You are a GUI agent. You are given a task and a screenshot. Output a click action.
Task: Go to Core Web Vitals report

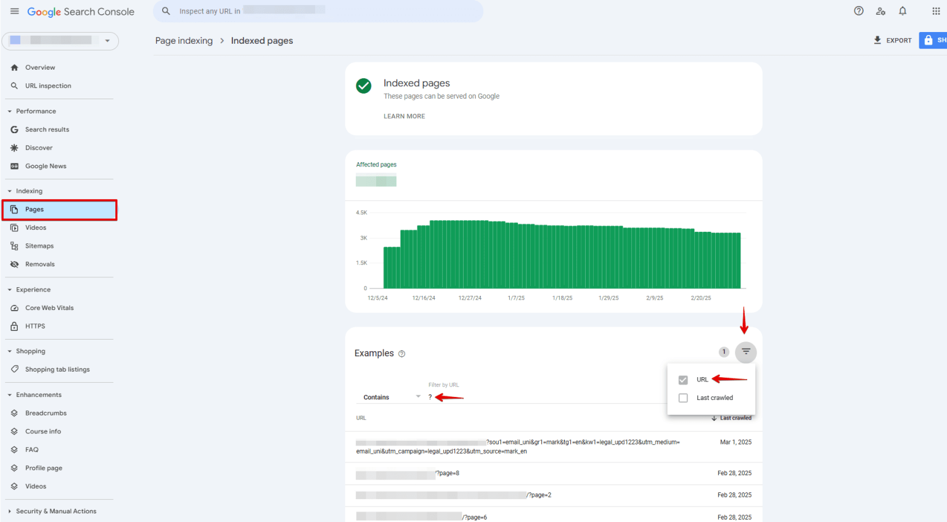[x=49, y=308]
